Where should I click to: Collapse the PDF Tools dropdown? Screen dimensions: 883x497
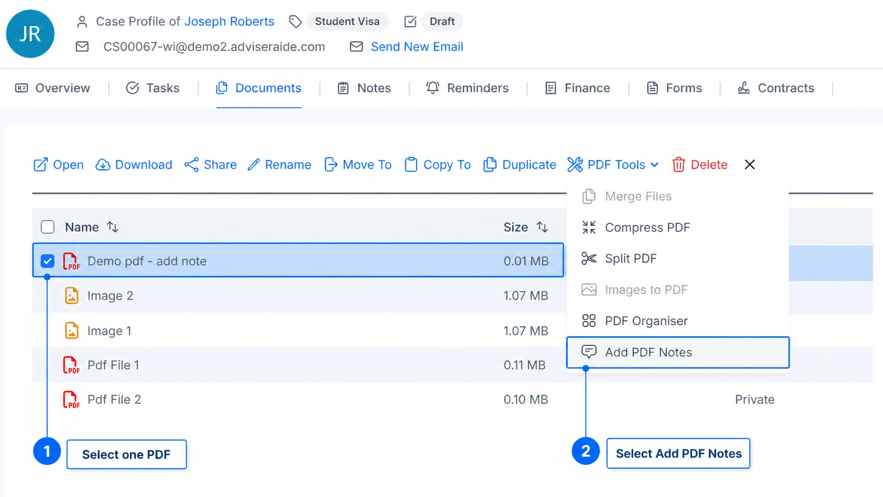(613, 165)
